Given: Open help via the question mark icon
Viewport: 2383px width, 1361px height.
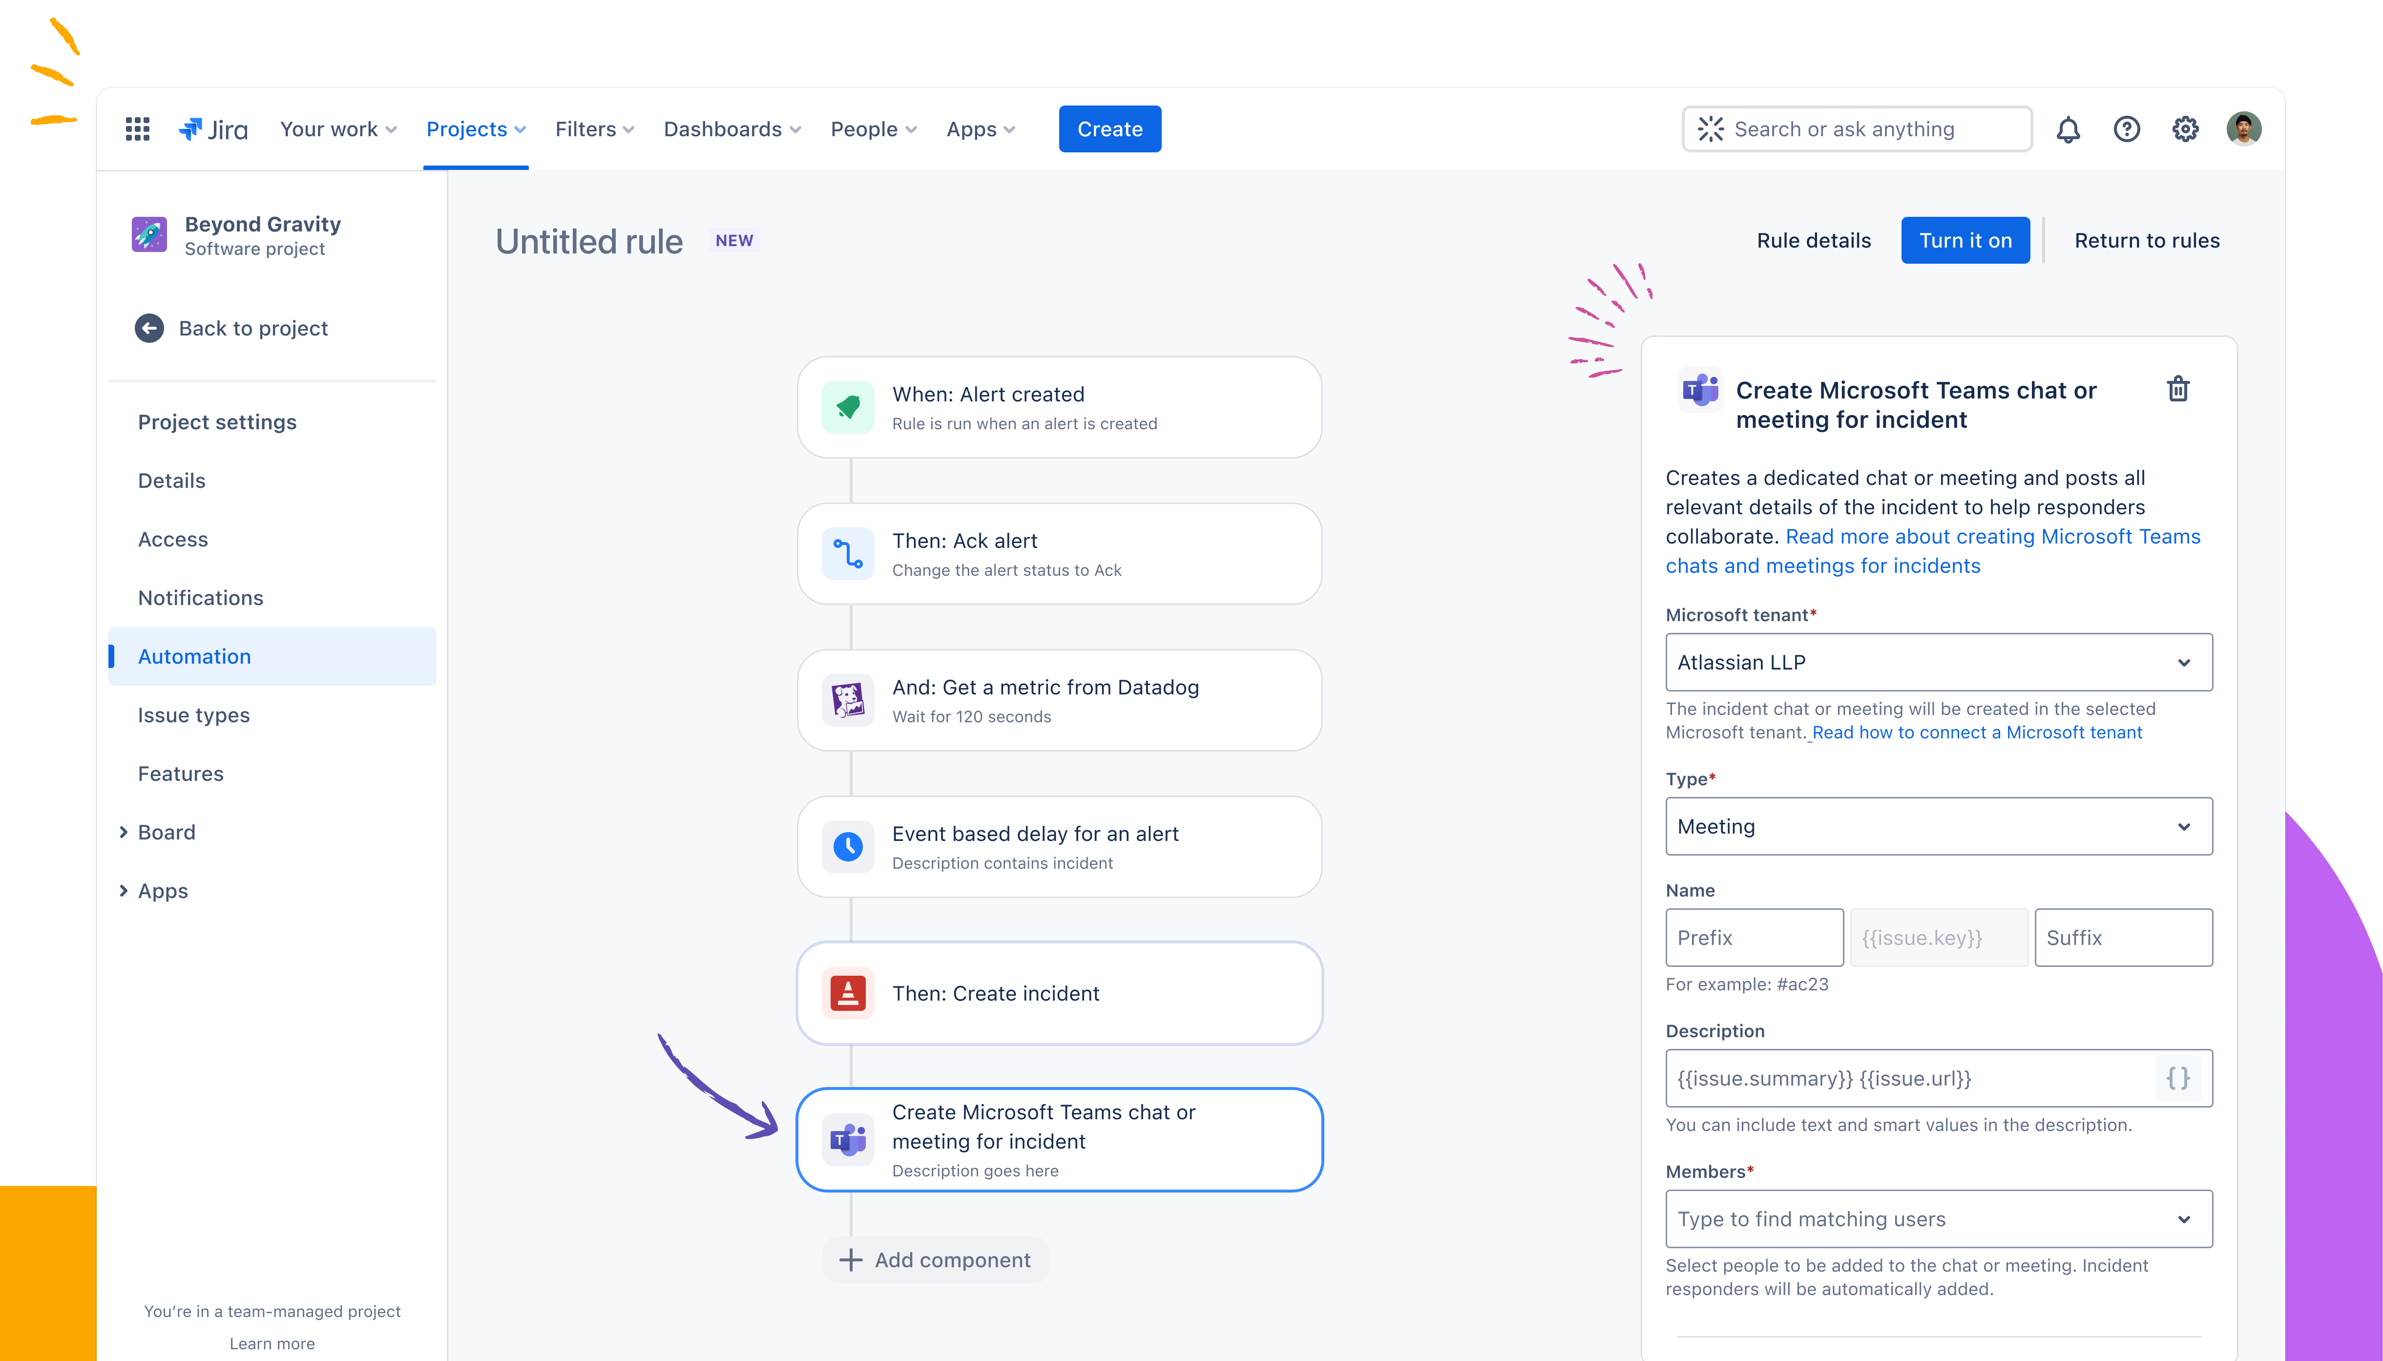Looking at the screenshot, I should (2127, 129).
